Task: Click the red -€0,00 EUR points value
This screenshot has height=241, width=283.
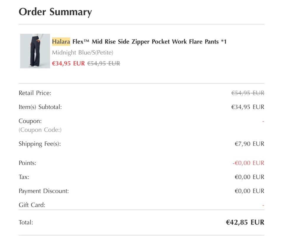Action: (248, 163)
